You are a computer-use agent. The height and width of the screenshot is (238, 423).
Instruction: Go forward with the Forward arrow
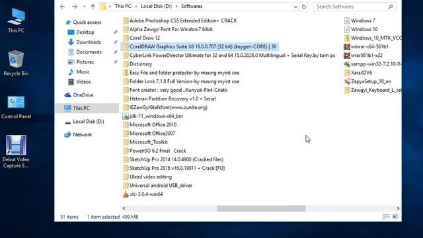pyautogui.click(x=75, y=7)
